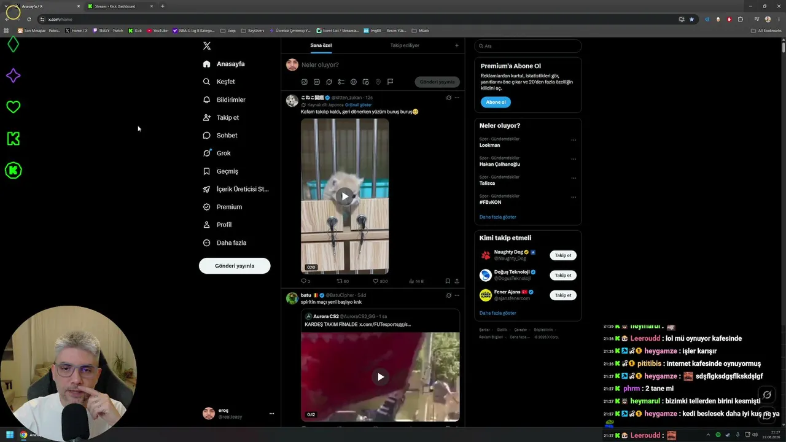
Task: Click Orijinali göster on the kitten post
Action: tap(358, 105)
